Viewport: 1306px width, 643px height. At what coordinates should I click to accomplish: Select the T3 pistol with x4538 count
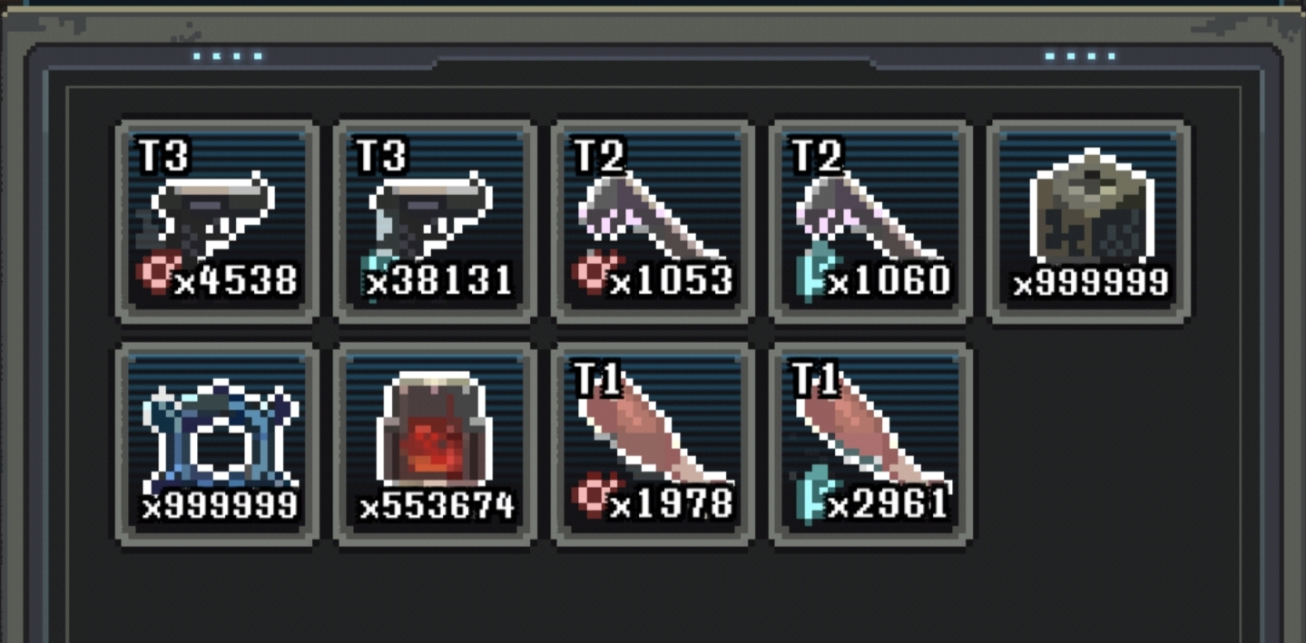coord(218,221)
